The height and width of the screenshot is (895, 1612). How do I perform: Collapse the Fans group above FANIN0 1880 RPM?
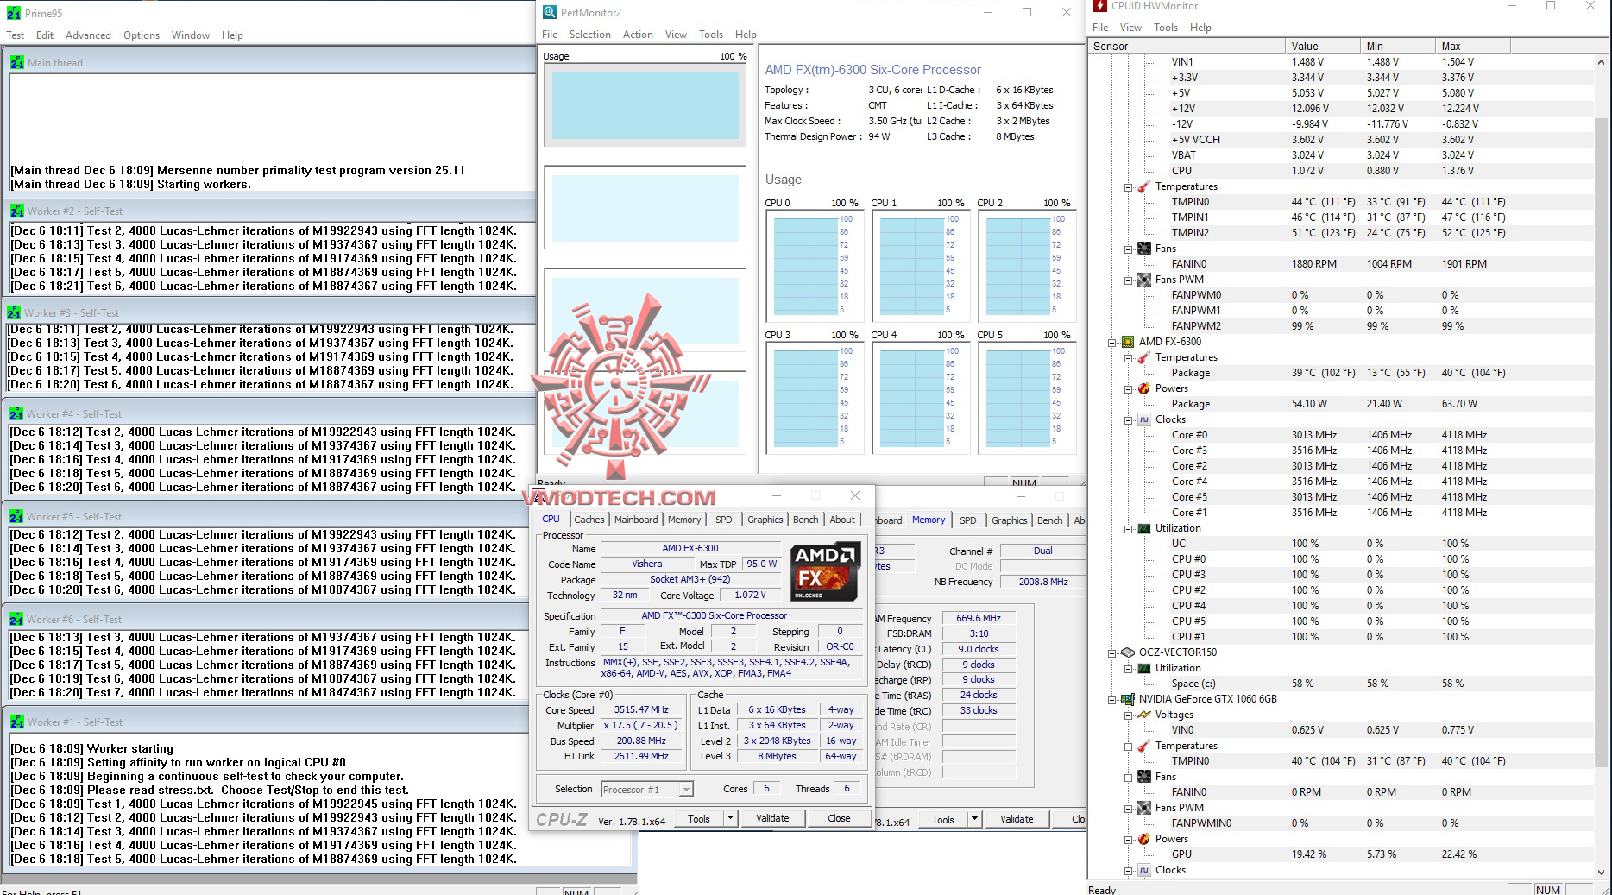[1128, 249]
